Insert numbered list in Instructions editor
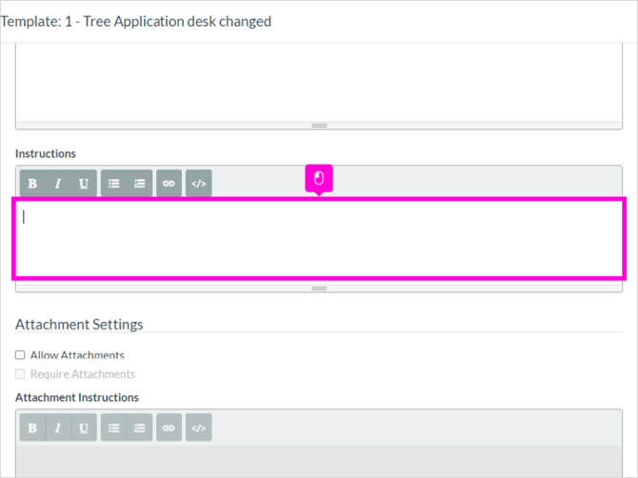 point(140,184)
